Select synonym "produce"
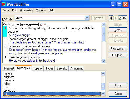The height and width of the screenshot is (99, 130). tap(9, 80)
